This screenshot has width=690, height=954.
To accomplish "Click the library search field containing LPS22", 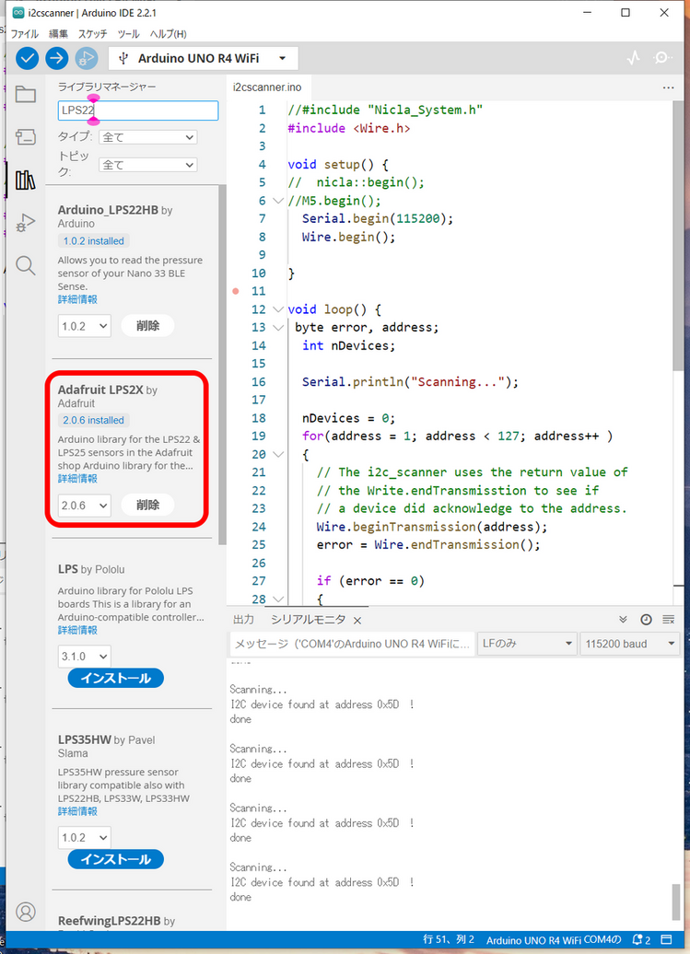I will tap(138, 111).
